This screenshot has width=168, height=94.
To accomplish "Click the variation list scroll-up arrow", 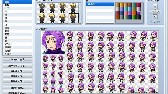I will coord(80,4).
